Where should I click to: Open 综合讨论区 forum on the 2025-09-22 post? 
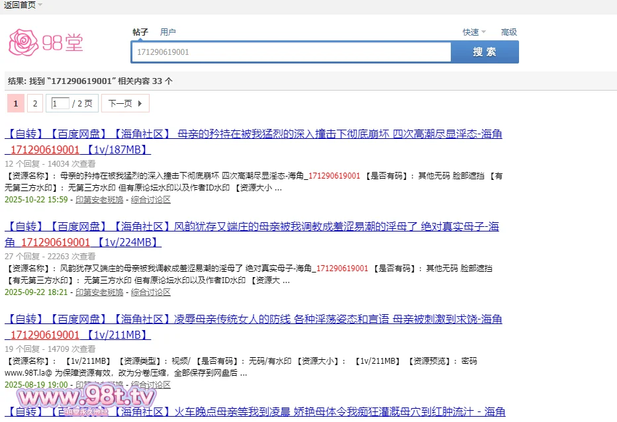(150, 292)
